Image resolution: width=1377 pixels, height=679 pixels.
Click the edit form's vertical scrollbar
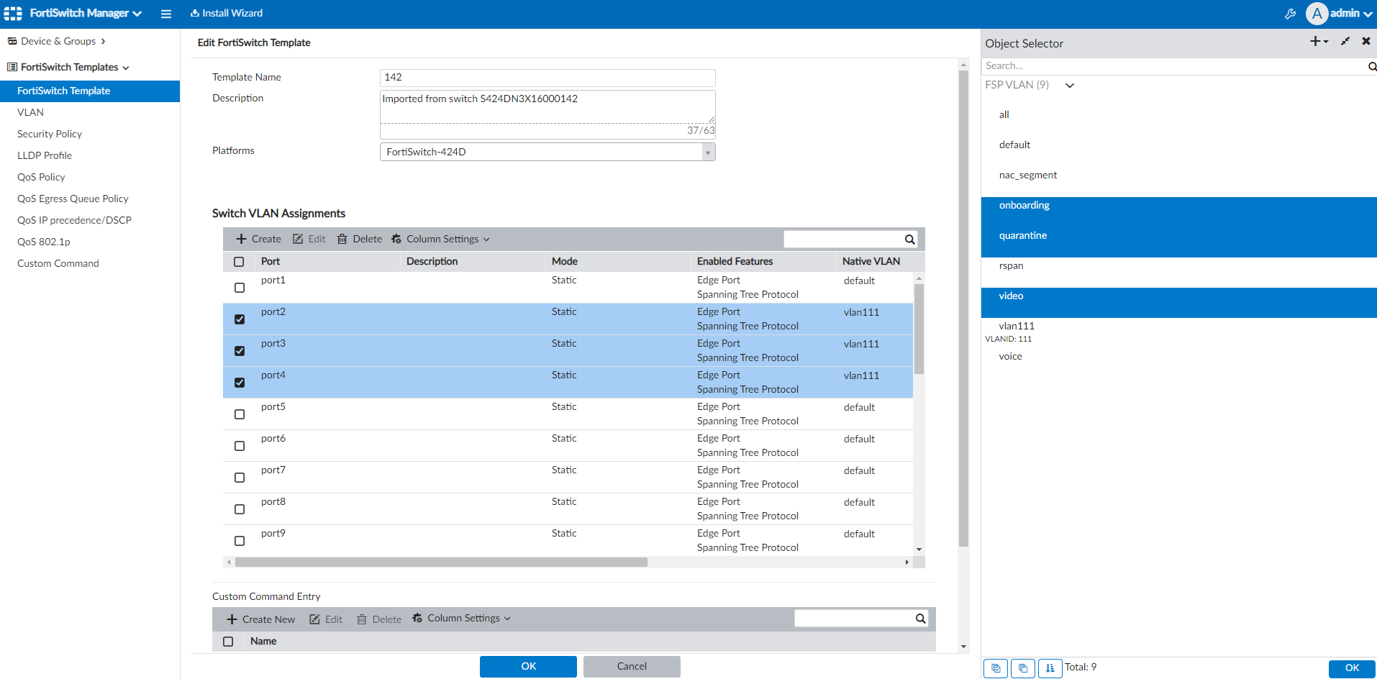(964, 309)
